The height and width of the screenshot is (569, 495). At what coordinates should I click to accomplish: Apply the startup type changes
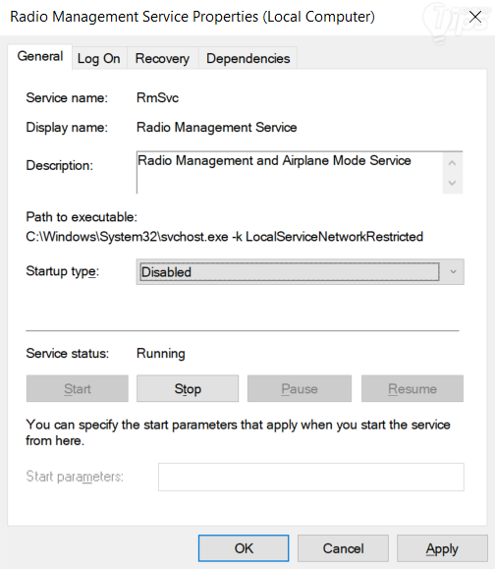pos(442,548)
